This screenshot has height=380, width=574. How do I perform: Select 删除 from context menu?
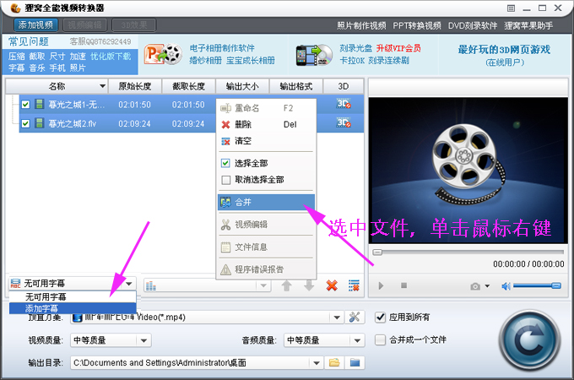click(x=266, y=124)
